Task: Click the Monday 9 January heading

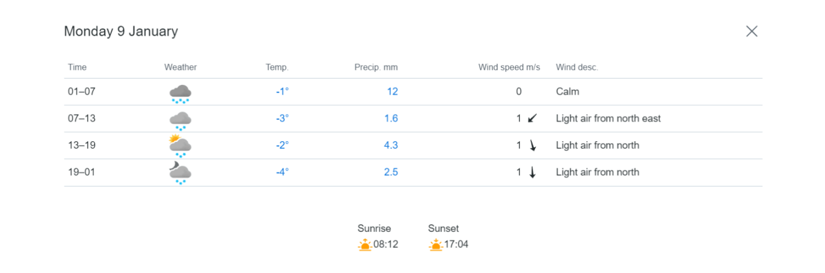Action: pyautogui.click(x=121, y=32)
